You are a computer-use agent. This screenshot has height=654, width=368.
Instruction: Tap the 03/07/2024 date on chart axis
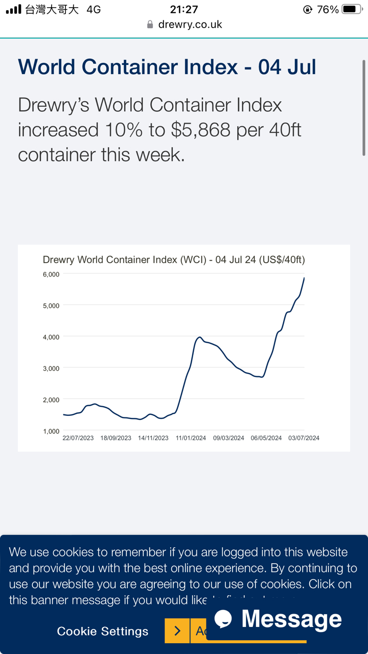pyautogui.click(x=304, y=438)
